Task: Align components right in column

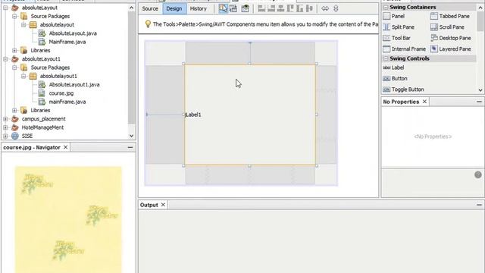Action: click(x=271, y=8)
